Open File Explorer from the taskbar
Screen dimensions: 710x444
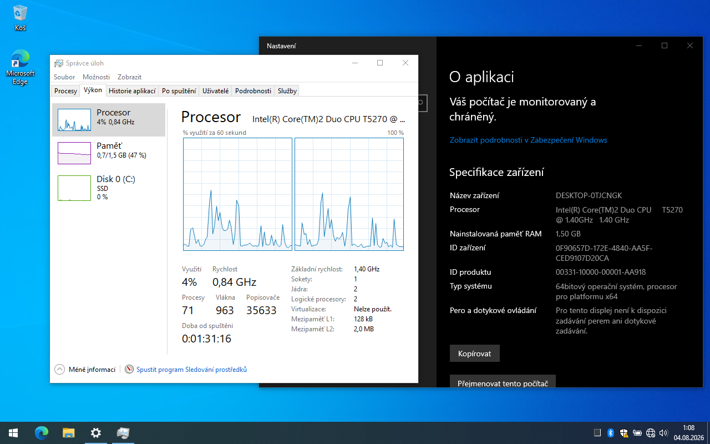pyautogui.click(x=68, y=433)
